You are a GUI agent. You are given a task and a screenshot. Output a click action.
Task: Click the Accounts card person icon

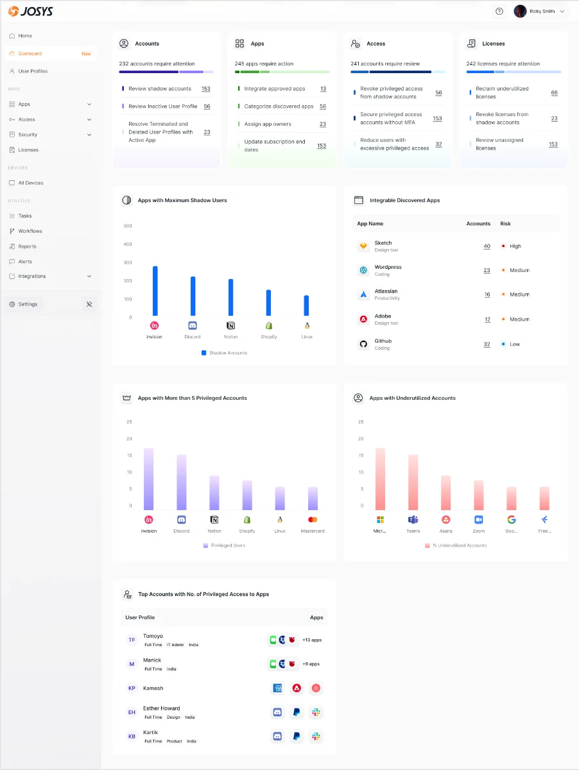tap(124, 44)
